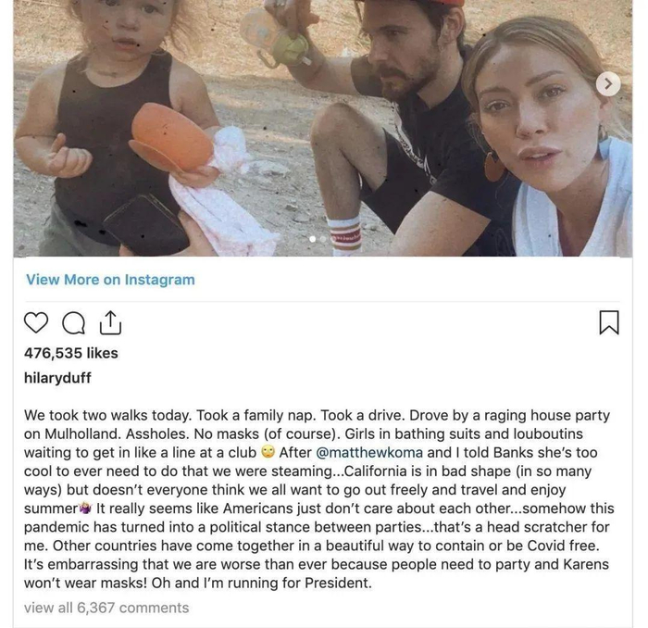
Task: Click the unamused emoji after "club"
Action: pyautogui.click(x=268, y=453)
